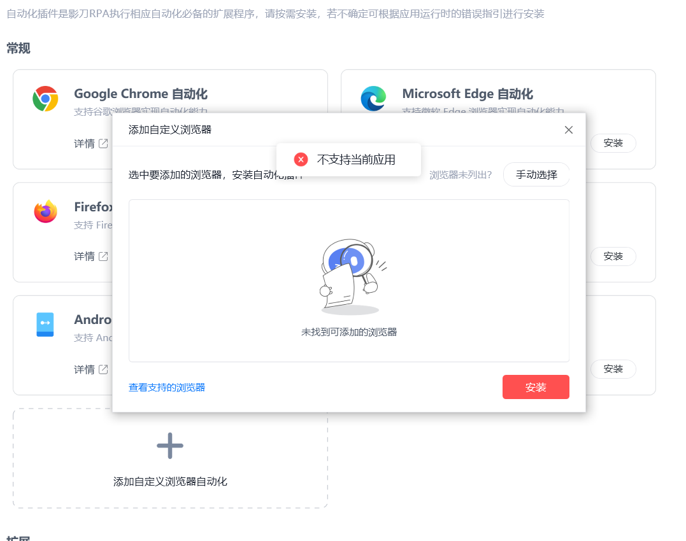Image resolution: width=686 pixels, height=541 pixels.
Task: Click the 常规 section heading
Action: [x=18, y=48]
